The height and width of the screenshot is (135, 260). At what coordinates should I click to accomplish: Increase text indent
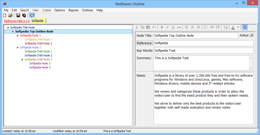[x=212, y=27]
